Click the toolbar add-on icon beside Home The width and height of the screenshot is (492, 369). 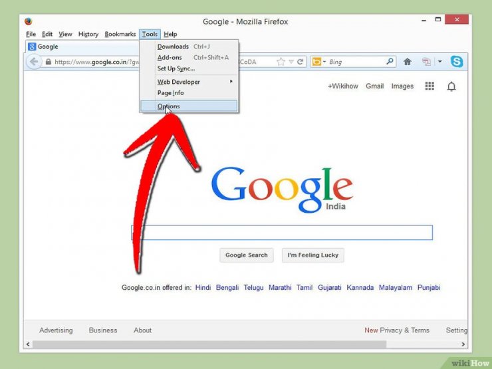[x=426, y=61]
